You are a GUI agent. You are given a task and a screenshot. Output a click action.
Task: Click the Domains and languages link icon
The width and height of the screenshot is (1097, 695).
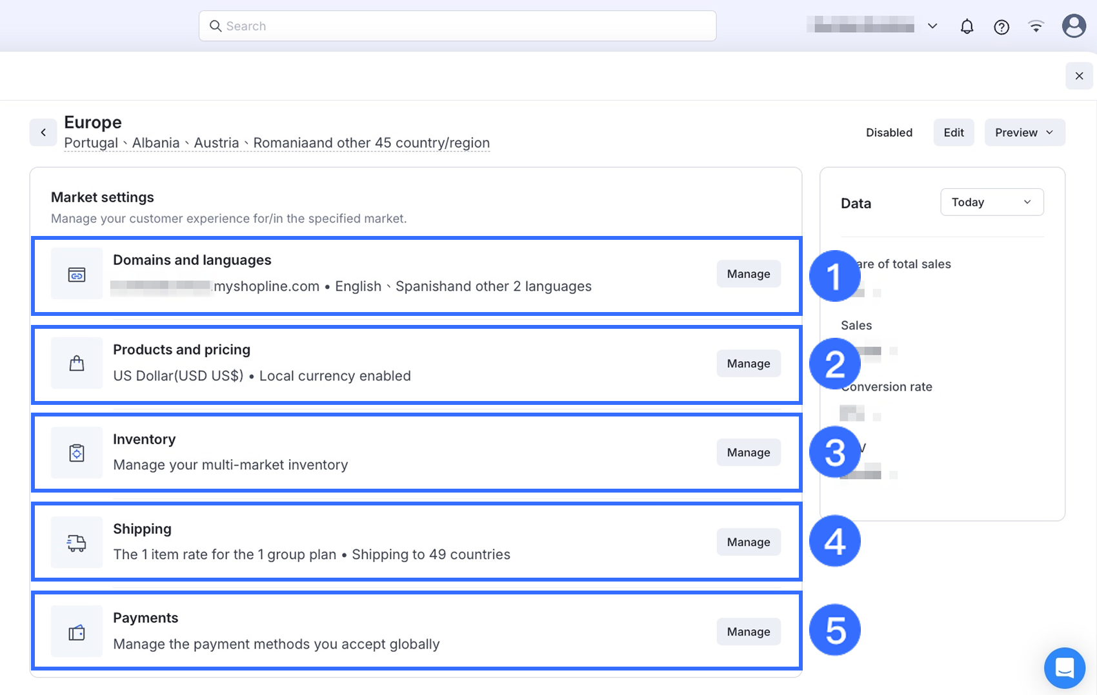(x=77, y=275)
